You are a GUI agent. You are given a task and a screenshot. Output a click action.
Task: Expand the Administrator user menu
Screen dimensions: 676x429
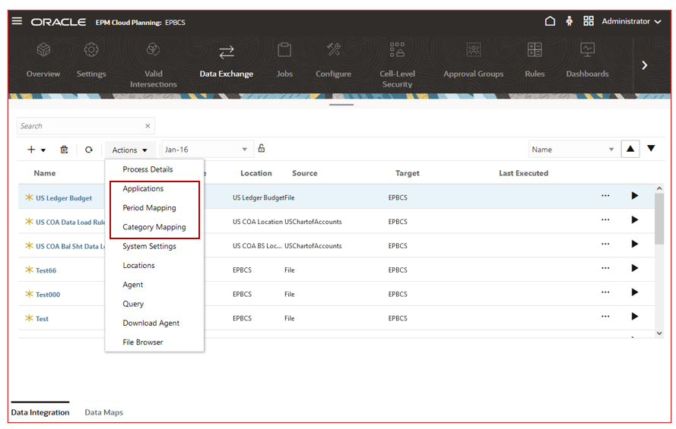[631, 21]
